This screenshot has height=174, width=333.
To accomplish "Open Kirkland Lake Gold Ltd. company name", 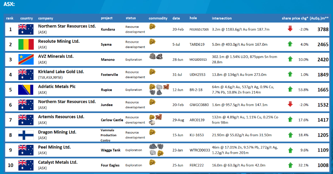I will [61, 72].
